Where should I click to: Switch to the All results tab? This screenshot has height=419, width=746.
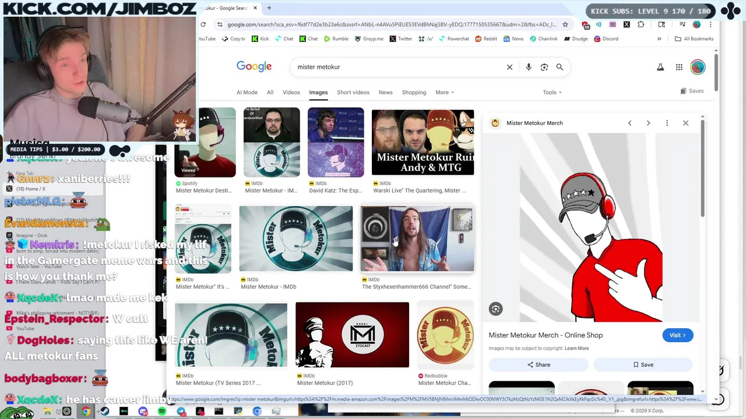tap(270, 93)
